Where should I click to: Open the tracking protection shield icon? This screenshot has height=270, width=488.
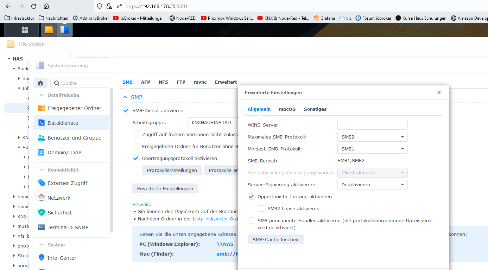(x=100, y=6)
